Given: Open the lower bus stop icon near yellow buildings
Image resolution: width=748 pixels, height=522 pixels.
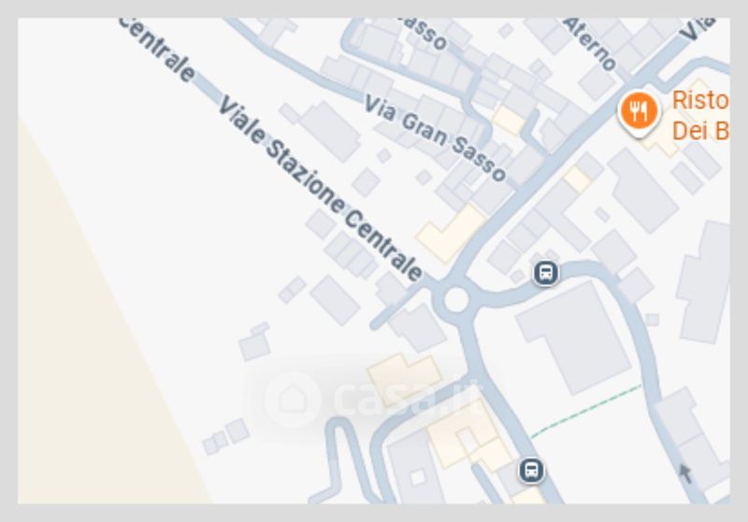Looking at the screenshot, I should (531, 470).
